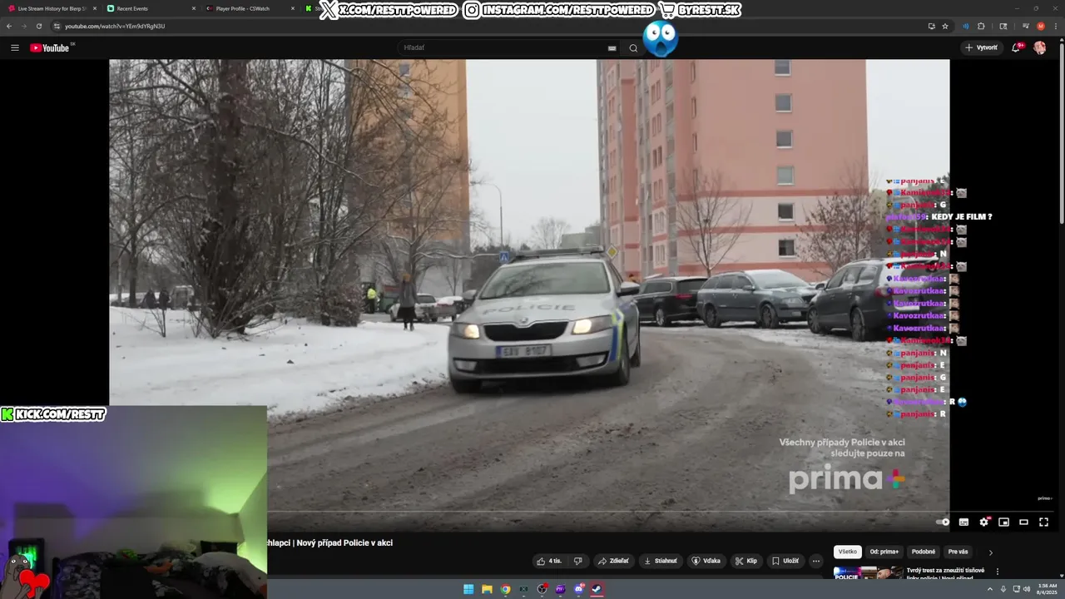The image size is (1065, 599).
Task: Click the Uložiť save button
Action: pos(785,561)
